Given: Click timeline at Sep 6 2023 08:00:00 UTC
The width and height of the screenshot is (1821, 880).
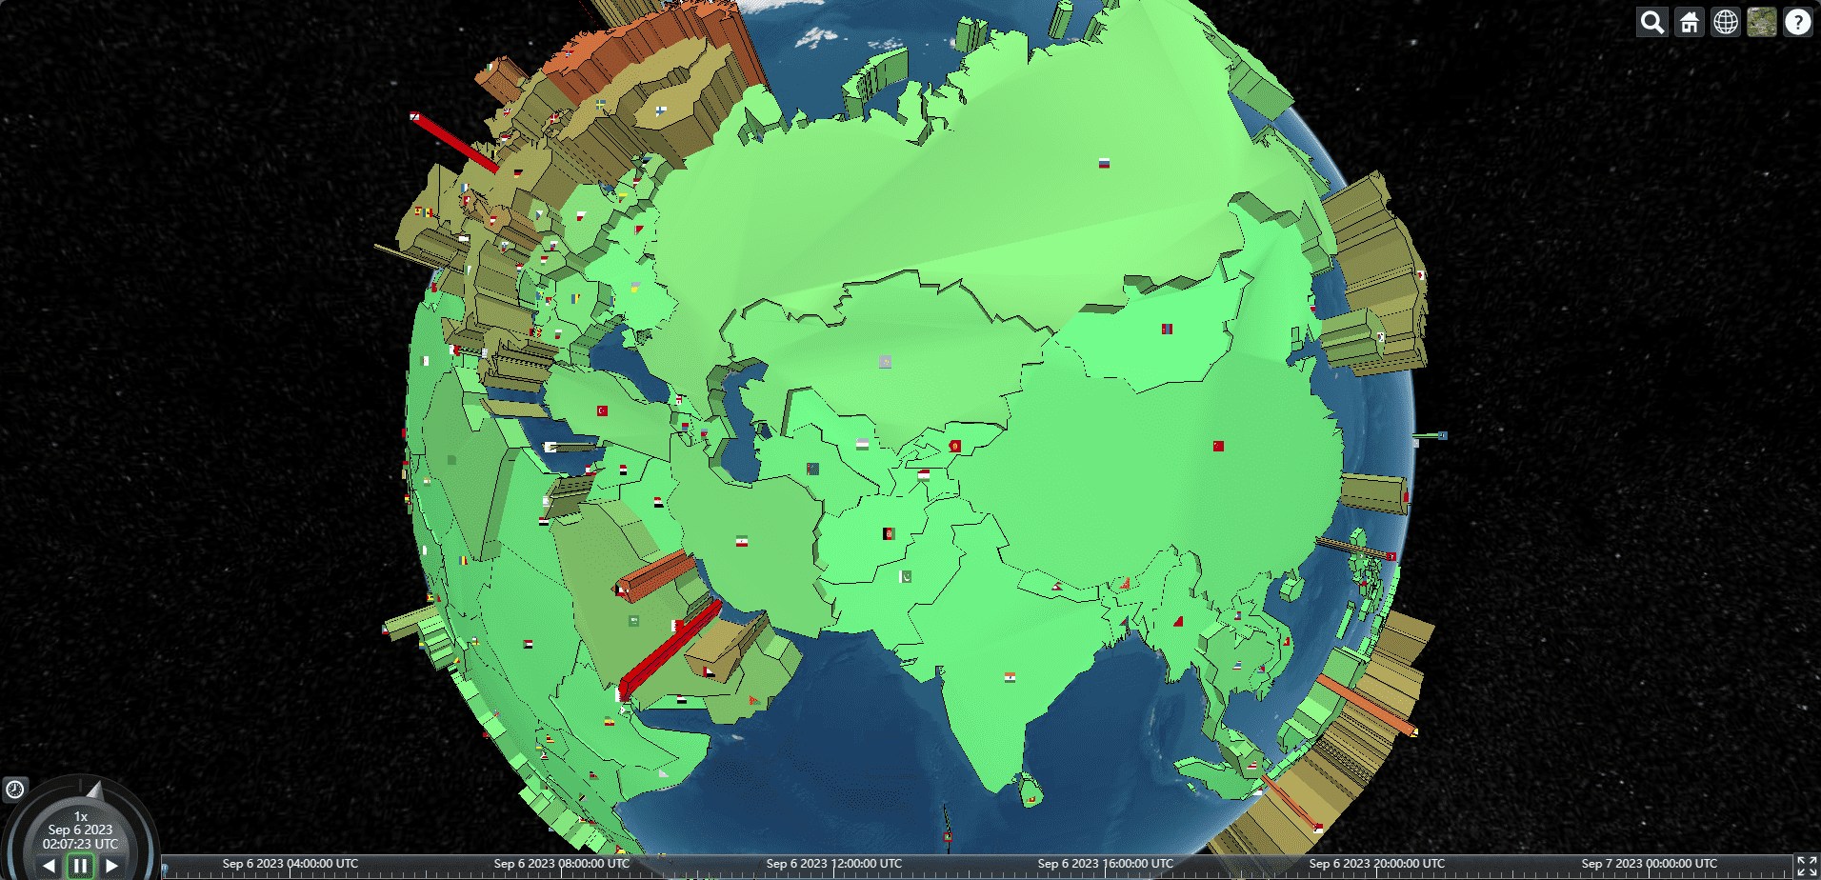Looking at the screenshot, I should [562, 864].
